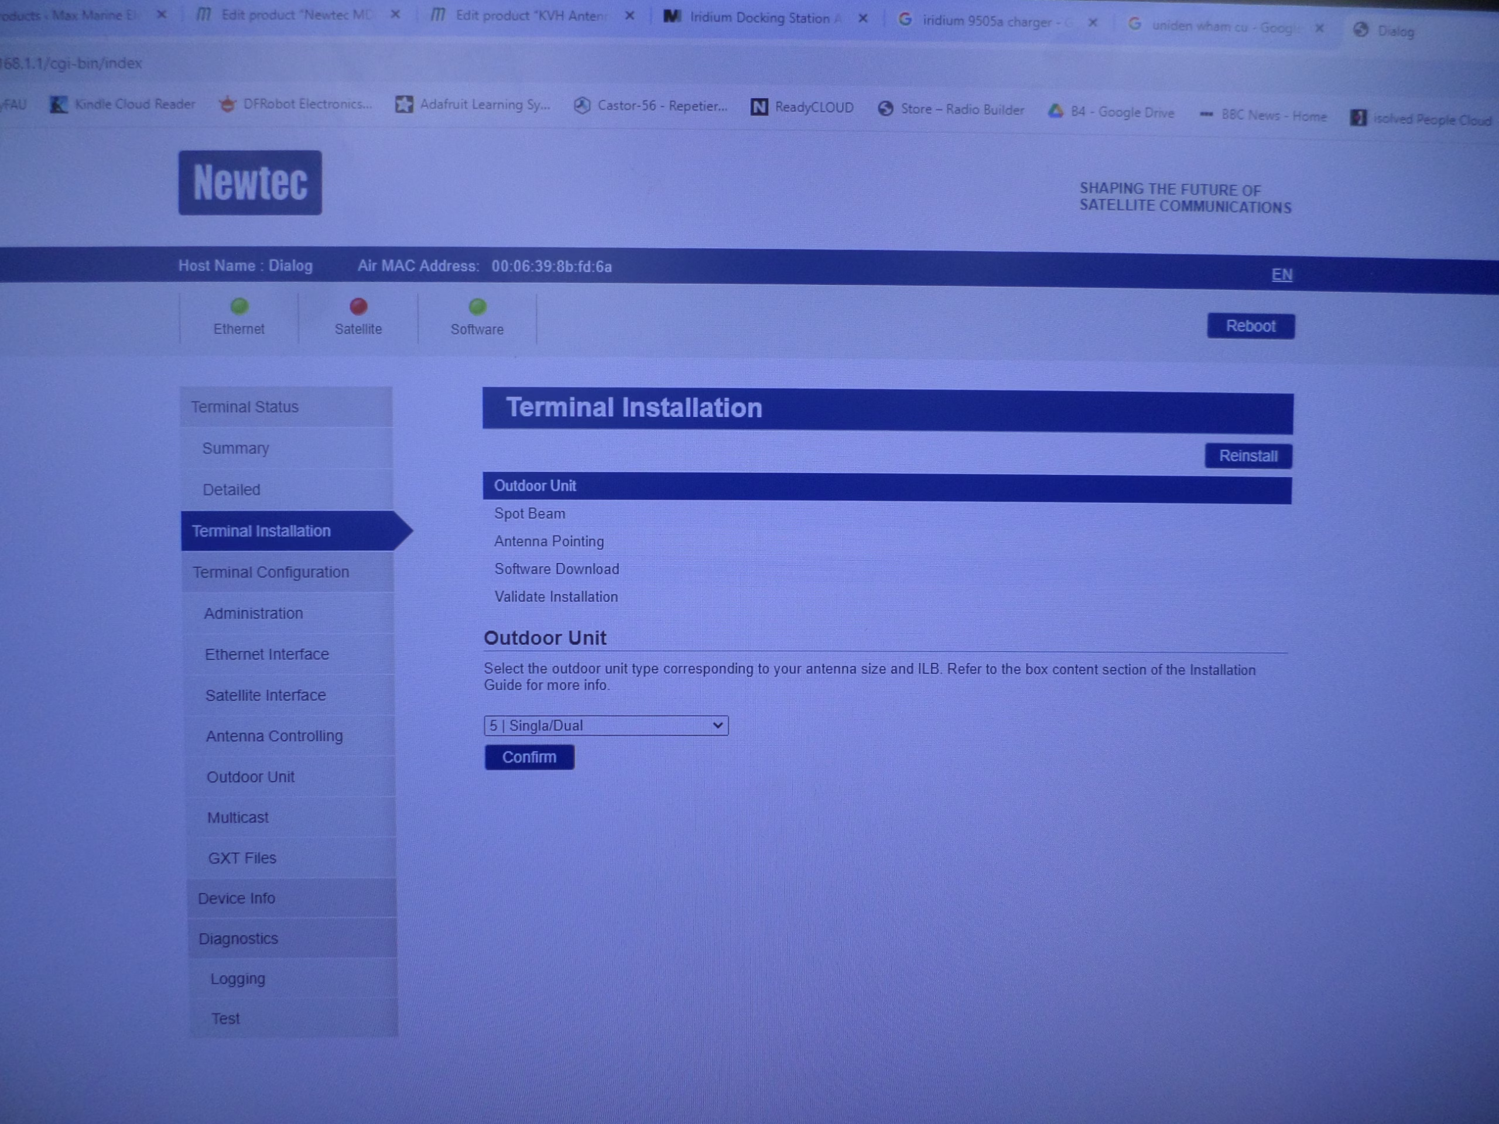Click the Reboot button
The width and height of the screenshot is (1499, 1124).
click(1250, 326)
